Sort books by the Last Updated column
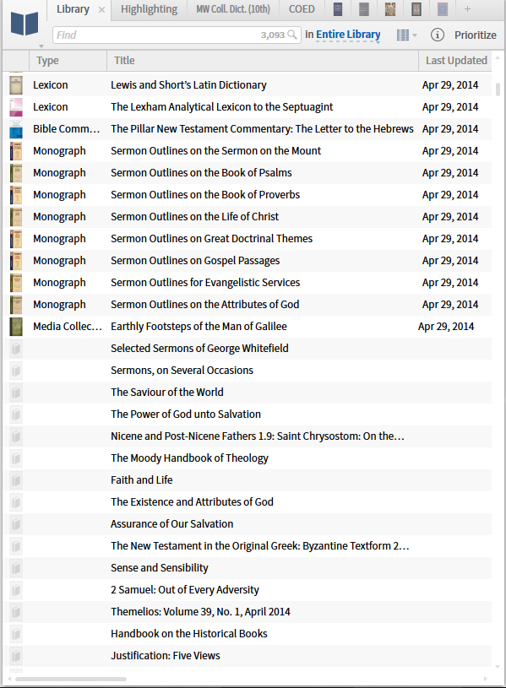Screen dimensions: 506x688 455,60
